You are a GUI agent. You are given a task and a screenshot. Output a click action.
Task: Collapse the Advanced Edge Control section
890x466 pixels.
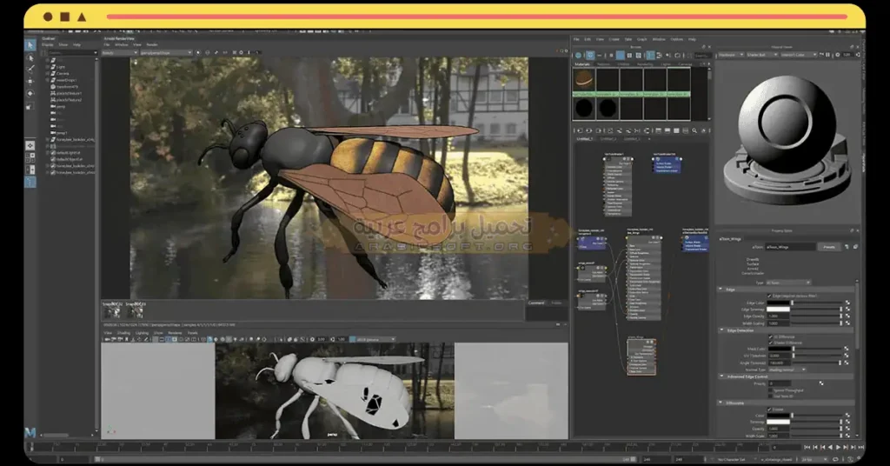722,376
